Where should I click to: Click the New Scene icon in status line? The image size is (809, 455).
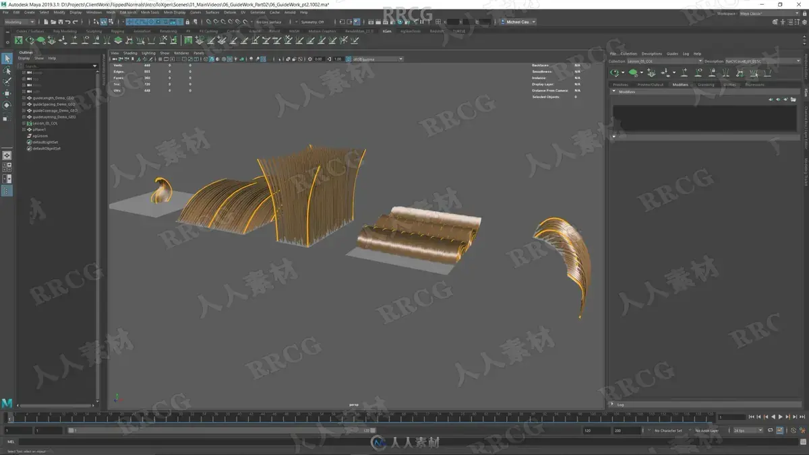[x=46, y=22]
